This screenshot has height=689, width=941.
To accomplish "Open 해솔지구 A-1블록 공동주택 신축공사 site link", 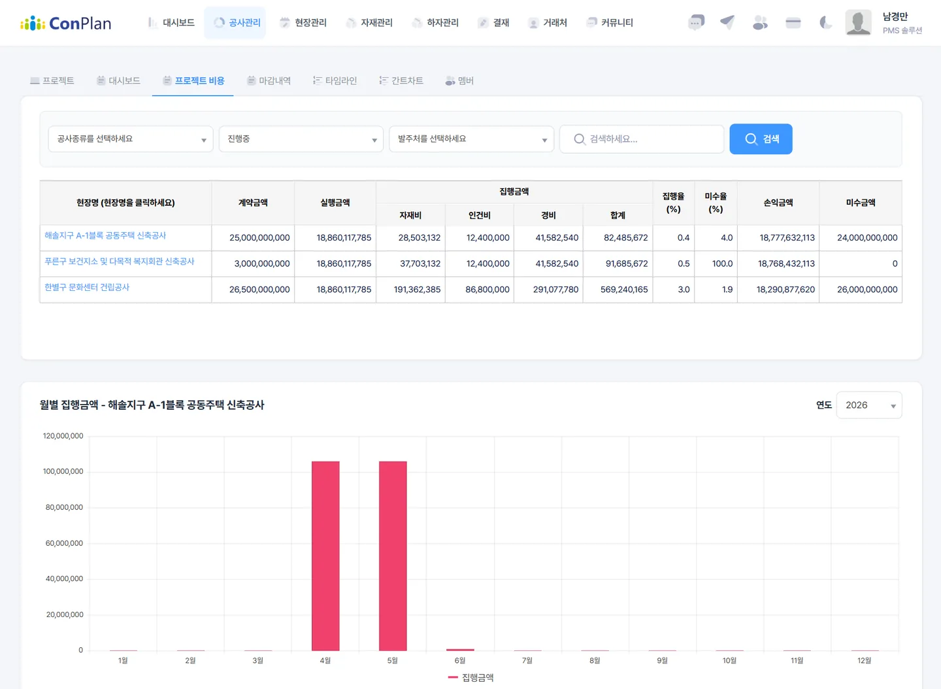I will (105, 235).
